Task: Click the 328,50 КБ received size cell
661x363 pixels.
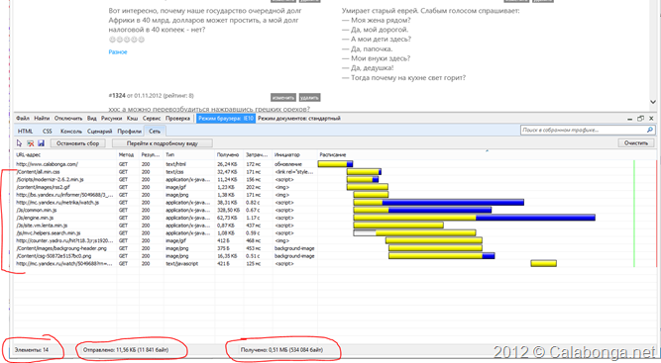Action: point(228,210)
